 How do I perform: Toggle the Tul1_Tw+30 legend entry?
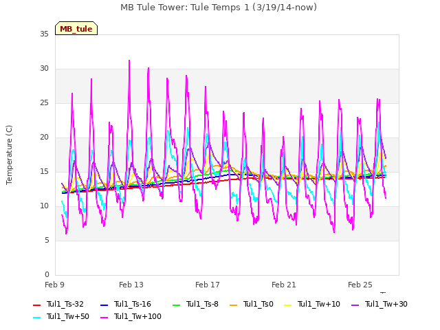pos(379,305)
